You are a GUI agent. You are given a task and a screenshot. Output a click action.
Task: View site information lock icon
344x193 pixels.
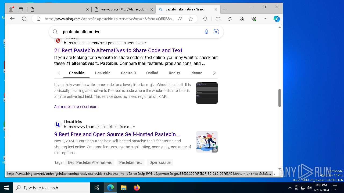[39, 19]
